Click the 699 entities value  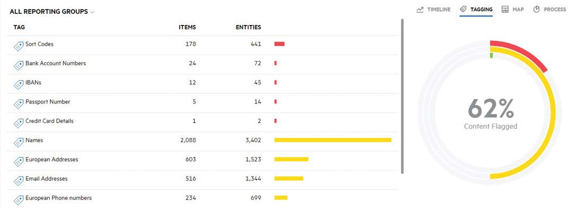pos(256,198)
